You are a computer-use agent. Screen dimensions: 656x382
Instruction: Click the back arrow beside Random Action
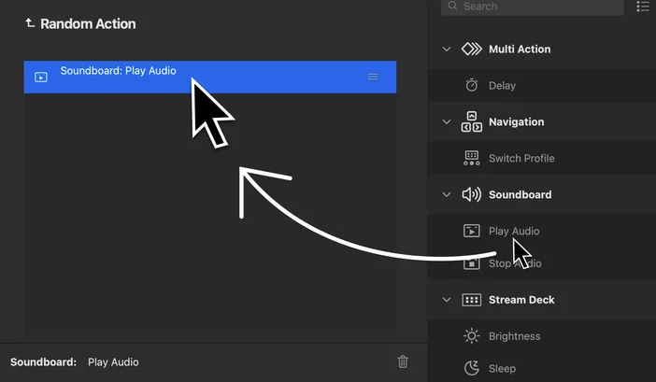(x=30, y=23)
